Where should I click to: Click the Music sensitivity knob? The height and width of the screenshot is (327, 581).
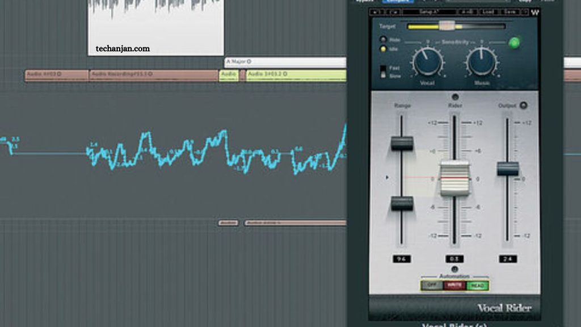coord(481,62)
